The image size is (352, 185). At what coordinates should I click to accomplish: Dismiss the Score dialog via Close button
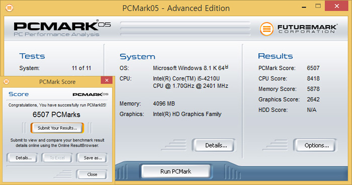pyautogui.click(x=92, y=174)
